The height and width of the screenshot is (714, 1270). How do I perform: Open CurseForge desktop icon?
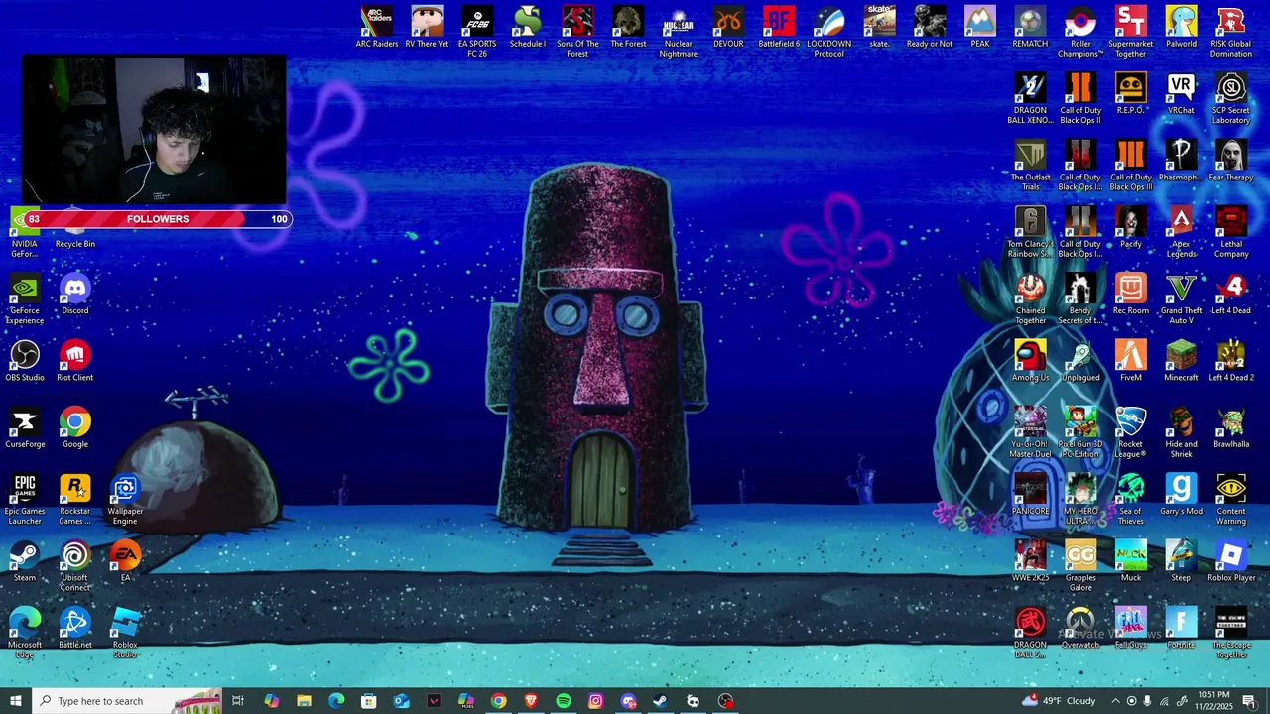25,426
